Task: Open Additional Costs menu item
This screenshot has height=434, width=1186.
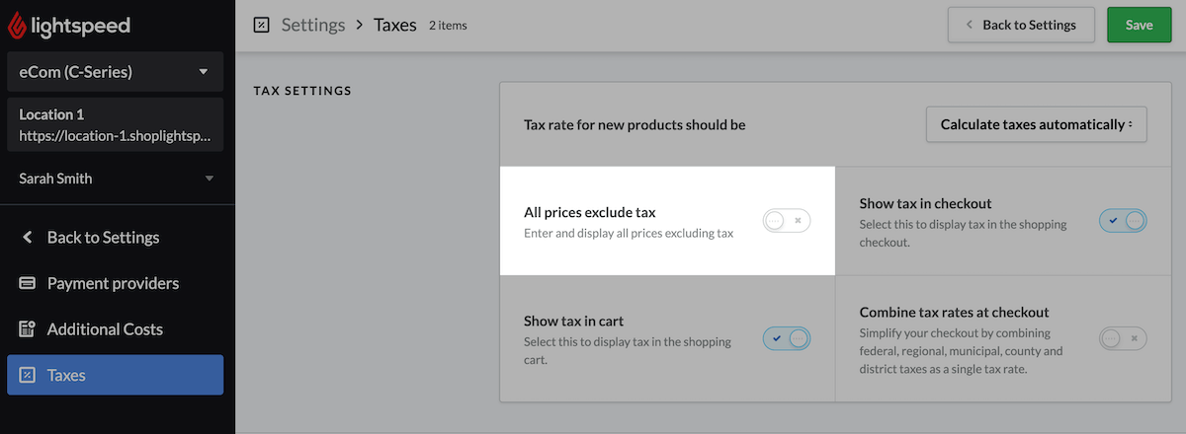Action: (x=115, y=329)
